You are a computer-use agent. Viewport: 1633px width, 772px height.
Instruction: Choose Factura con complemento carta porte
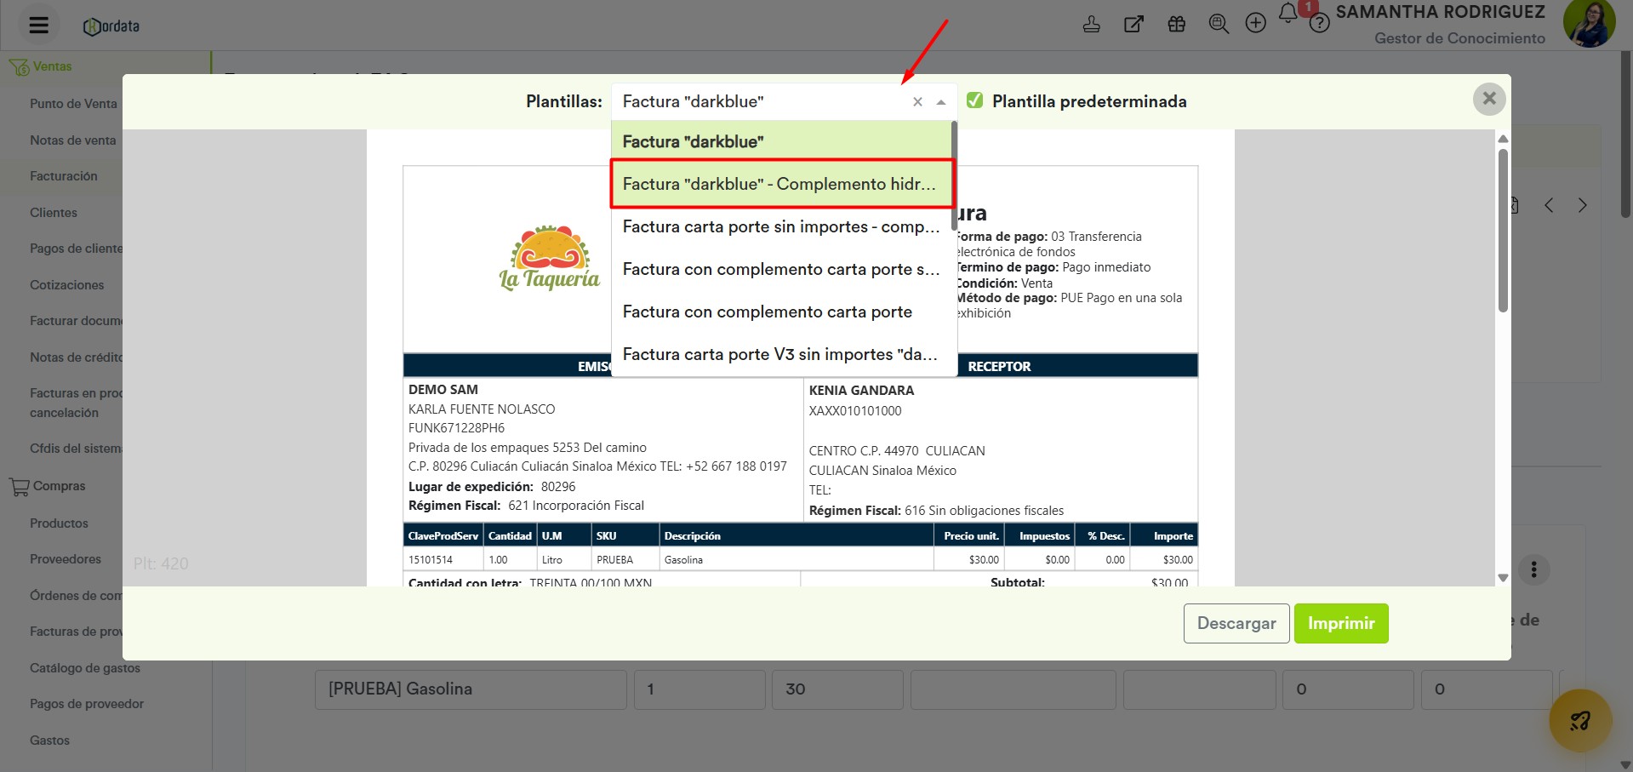click(x=781, y=312)
